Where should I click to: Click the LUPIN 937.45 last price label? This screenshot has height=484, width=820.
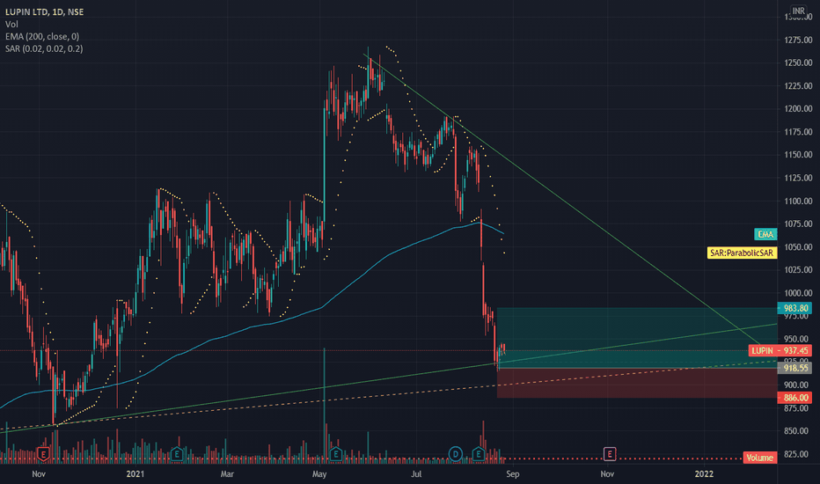[780, 350]
